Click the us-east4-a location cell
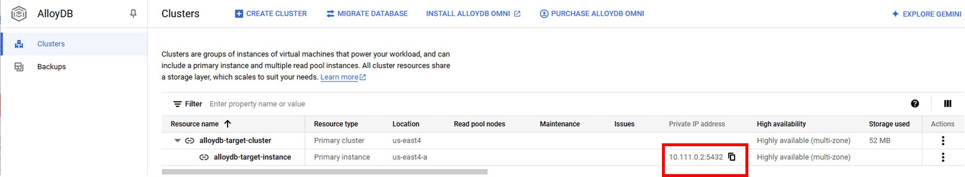 click(410, 157)
